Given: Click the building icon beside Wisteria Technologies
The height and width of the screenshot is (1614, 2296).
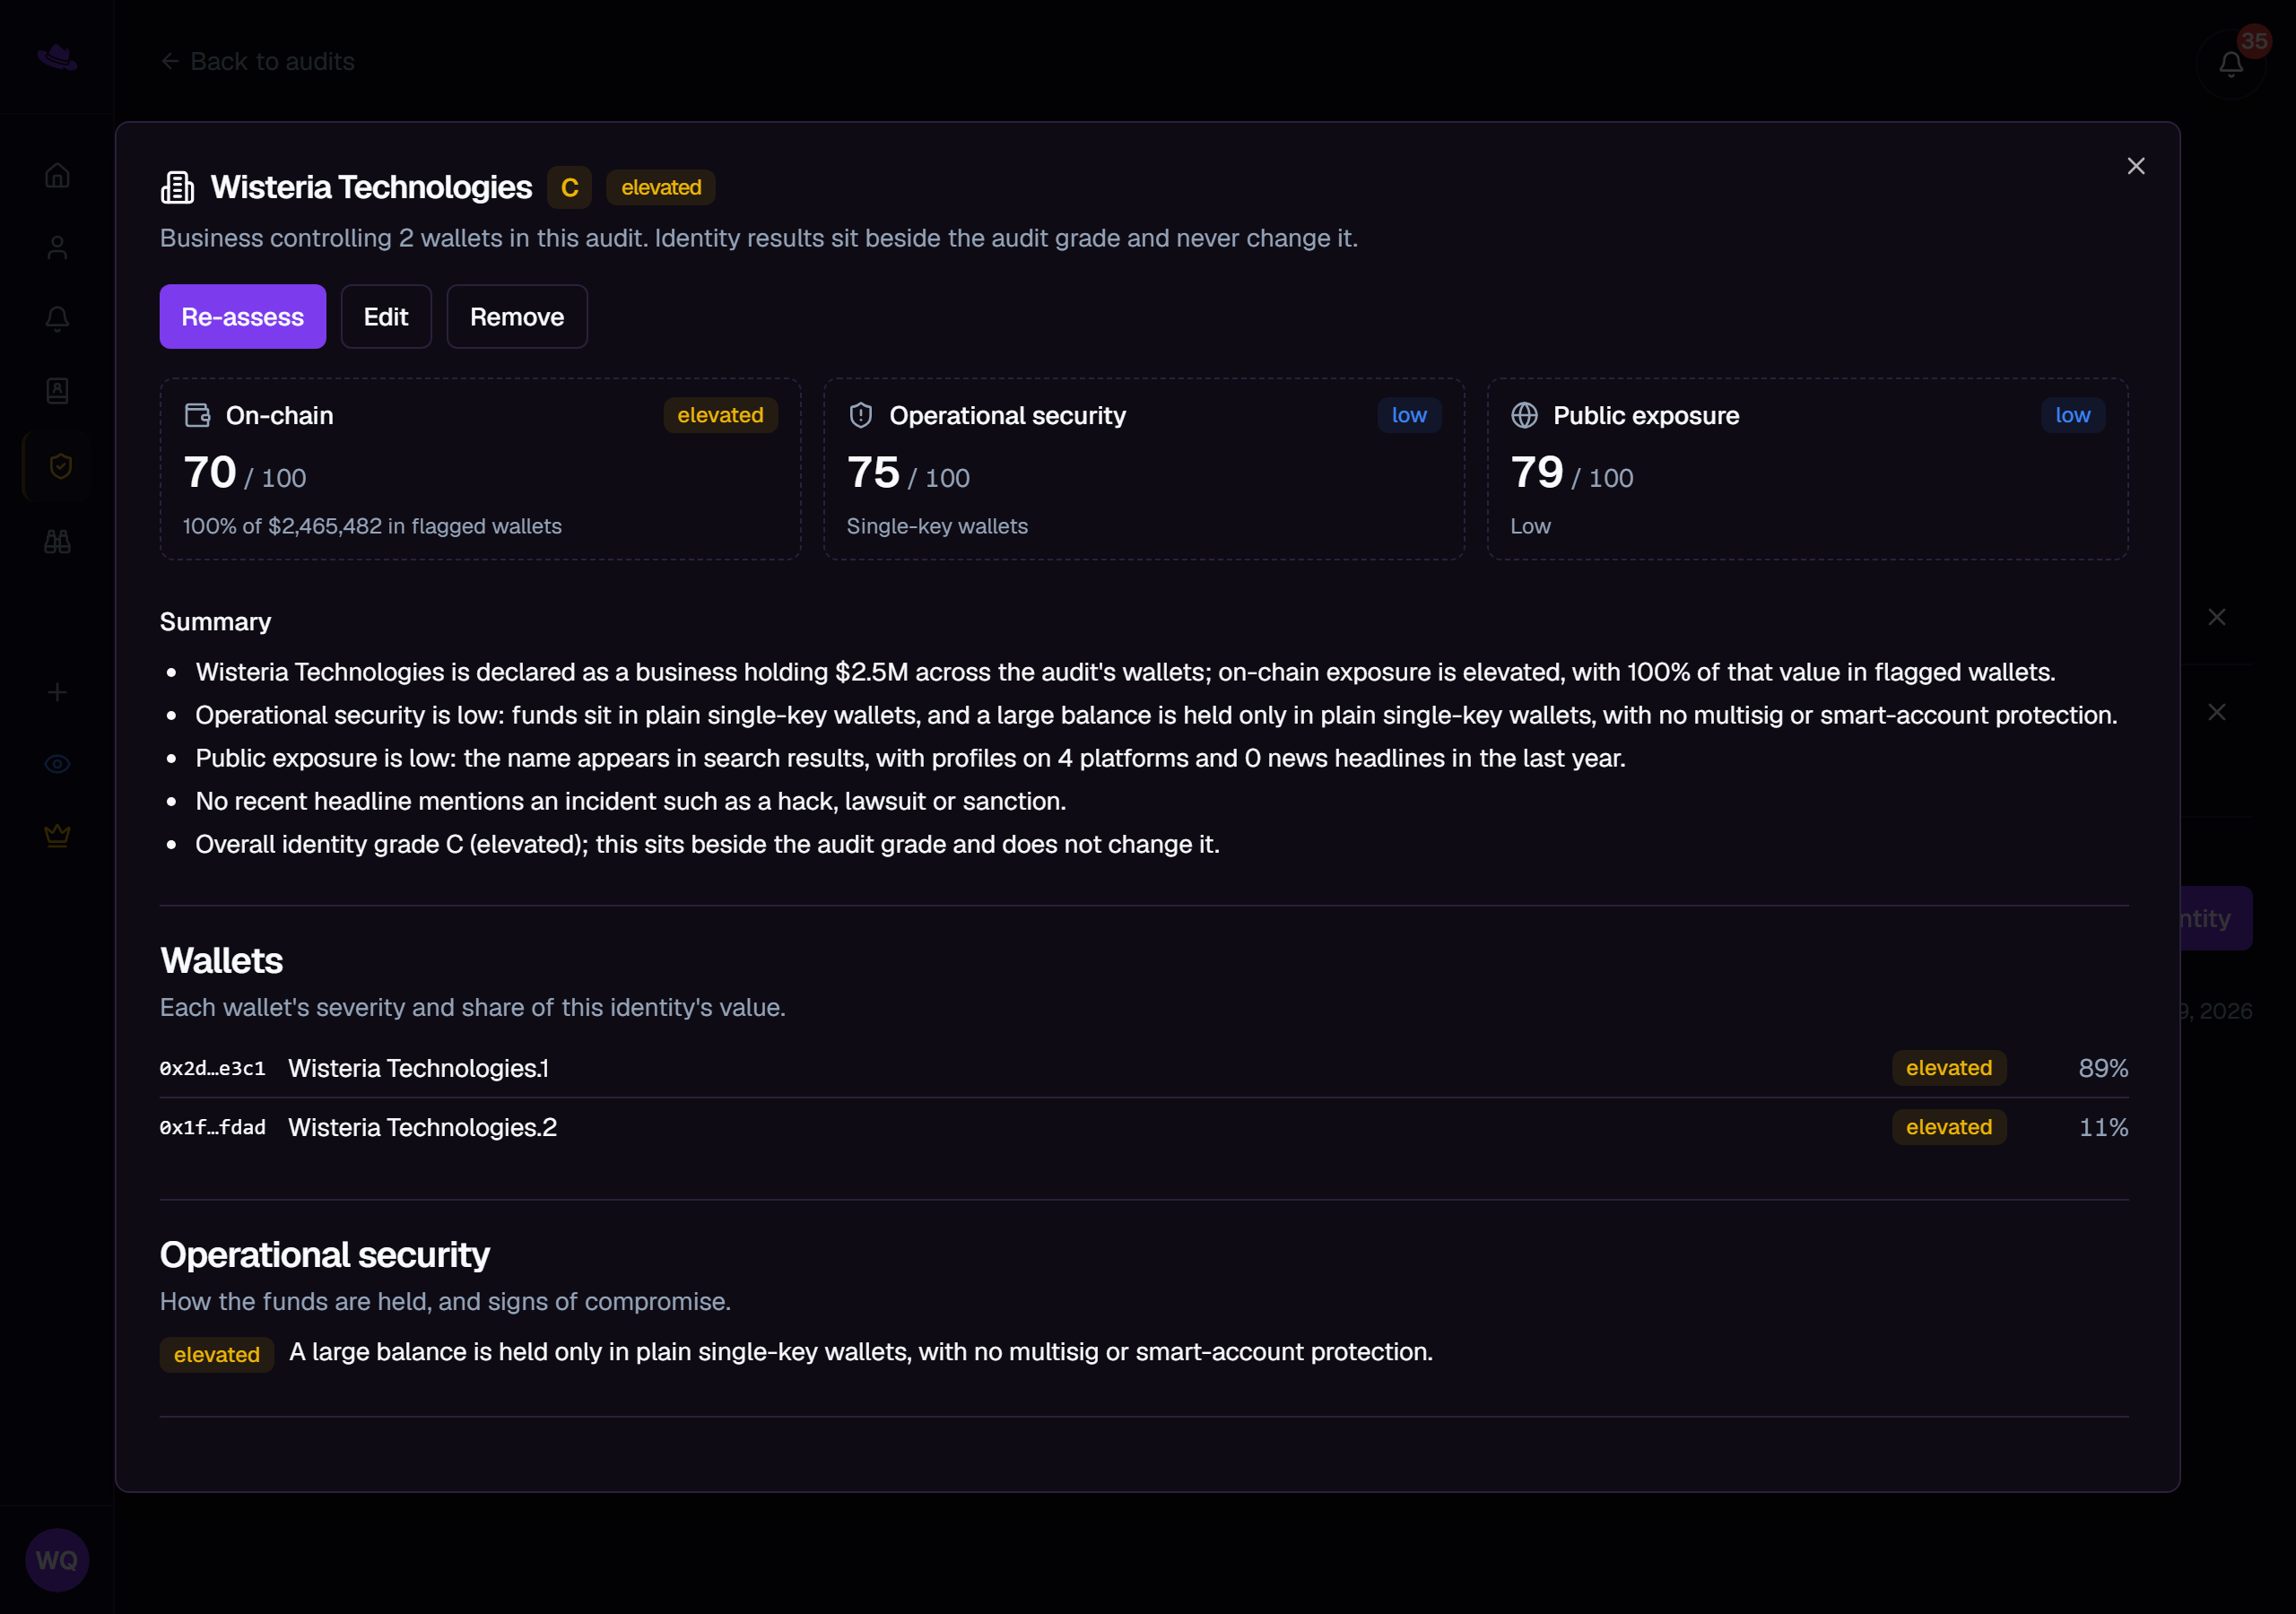Looking at the screenshot, I should pos(177,187).
